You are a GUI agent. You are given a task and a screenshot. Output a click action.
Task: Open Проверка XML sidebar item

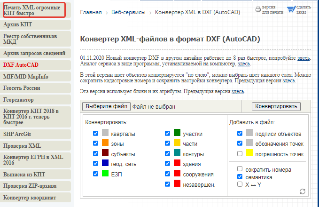[x=35, y=146]
